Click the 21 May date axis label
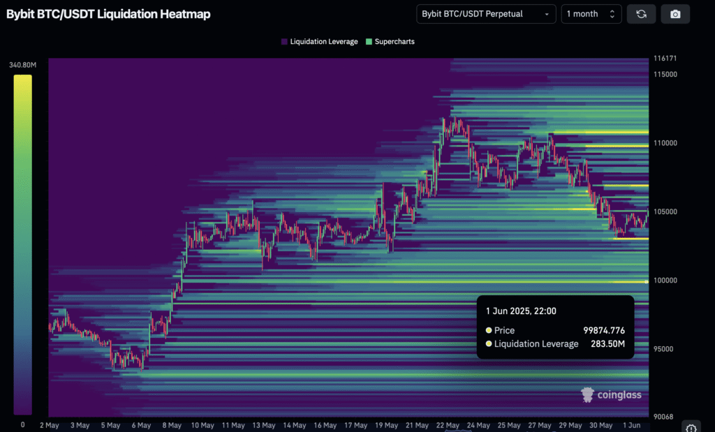The image size is (715, 432). pyautogui.click(x=418, y=425)
